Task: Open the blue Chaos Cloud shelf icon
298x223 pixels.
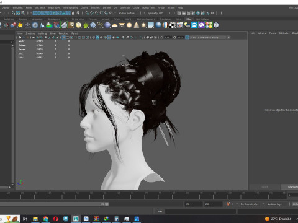Action: [194, 25]
